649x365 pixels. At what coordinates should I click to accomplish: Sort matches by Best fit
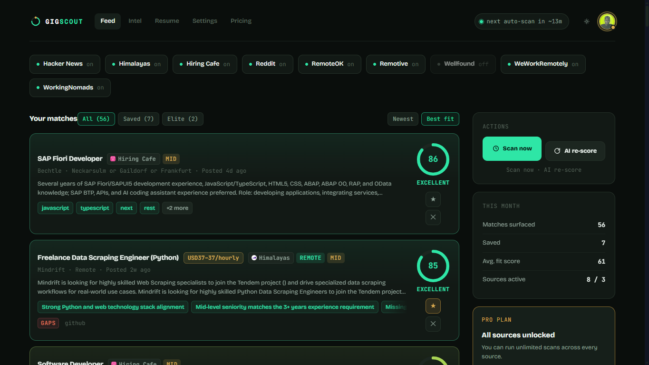(440, 119)
